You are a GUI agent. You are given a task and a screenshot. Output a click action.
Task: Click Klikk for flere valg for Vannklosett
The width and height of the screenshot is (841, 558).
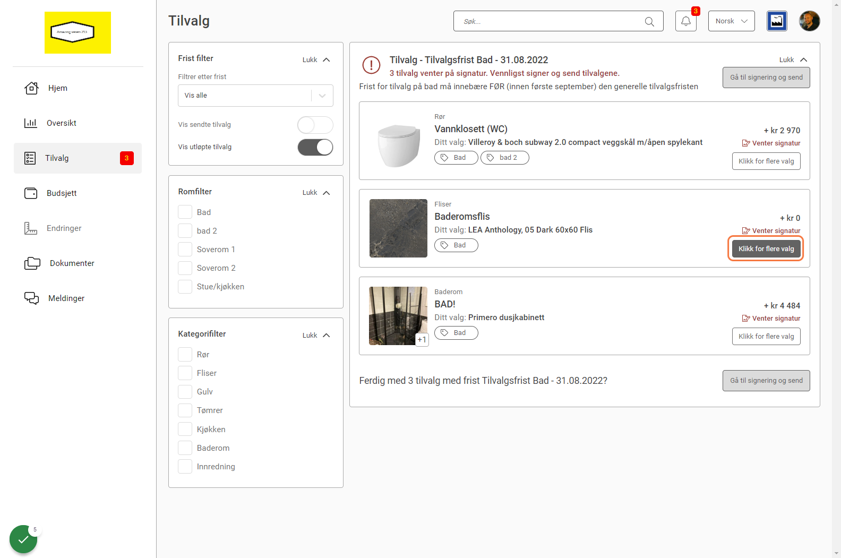766,161
